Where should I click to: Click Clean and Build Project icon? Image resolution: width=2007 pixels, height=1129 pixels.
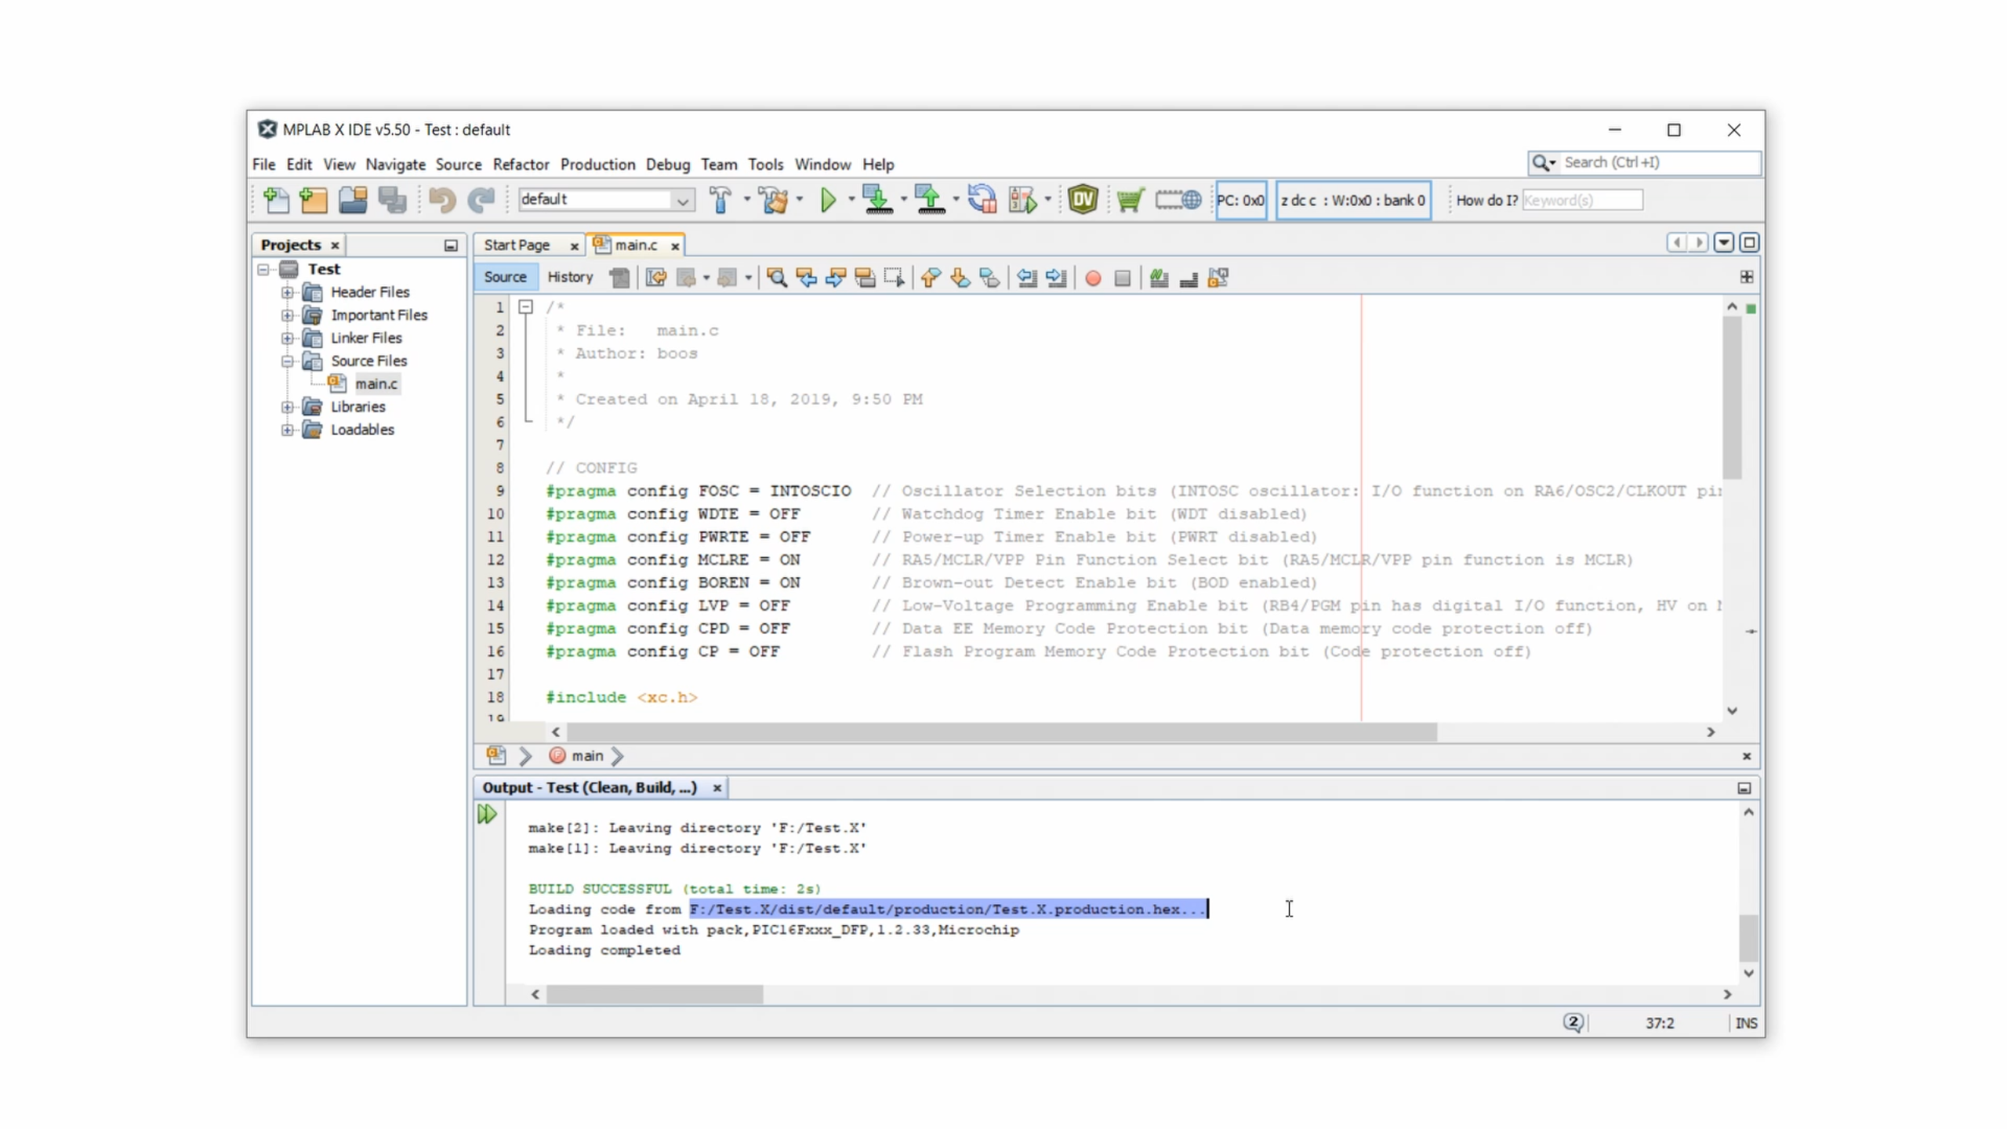click(x=774, y=200)
